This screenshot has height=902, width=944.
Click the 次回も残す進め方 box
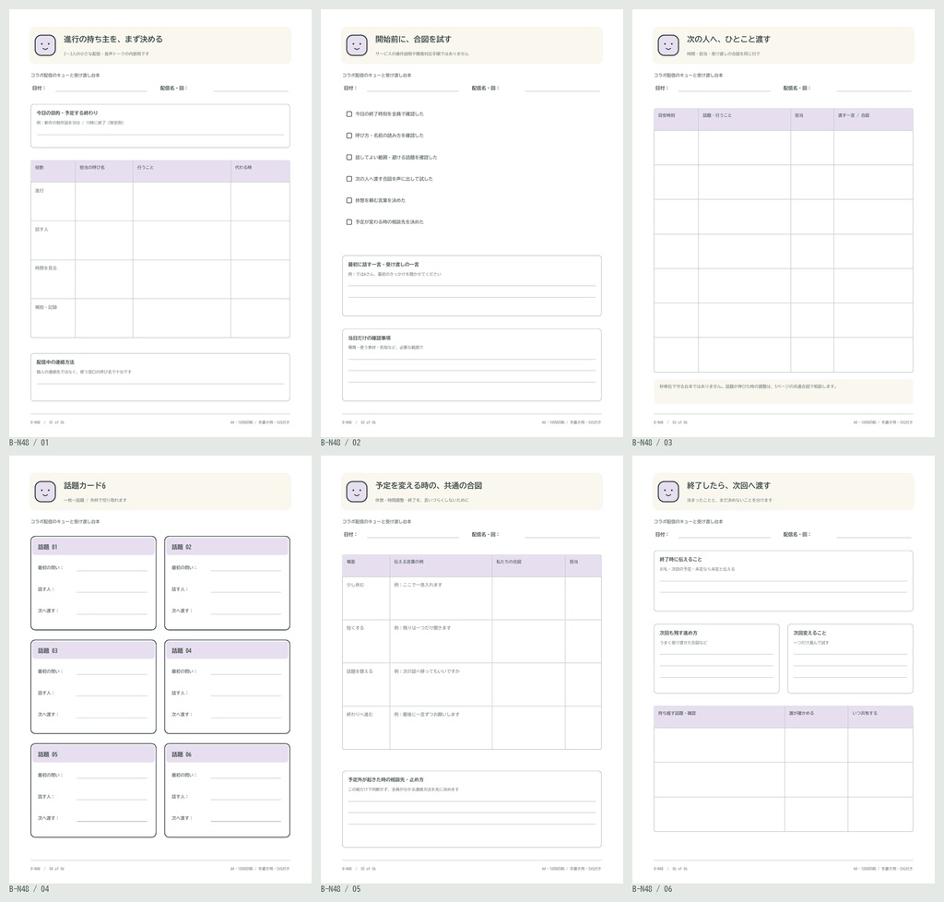coord(716,659)
